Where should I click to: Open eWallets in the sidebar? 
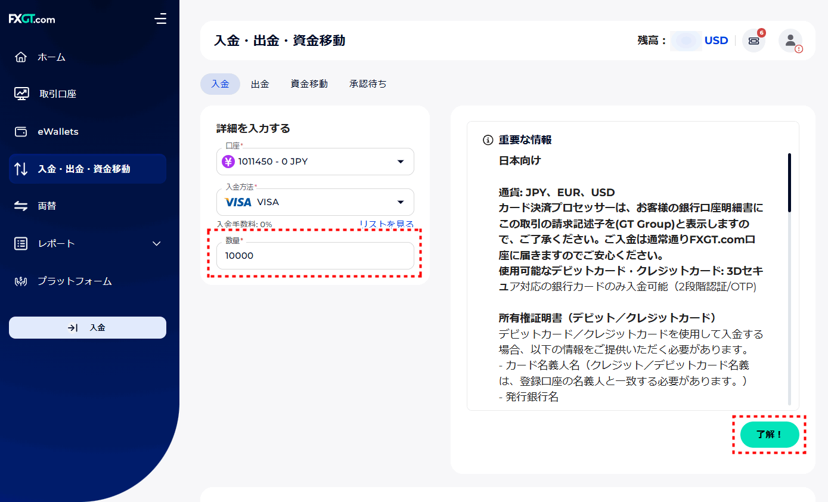[88, 132]
